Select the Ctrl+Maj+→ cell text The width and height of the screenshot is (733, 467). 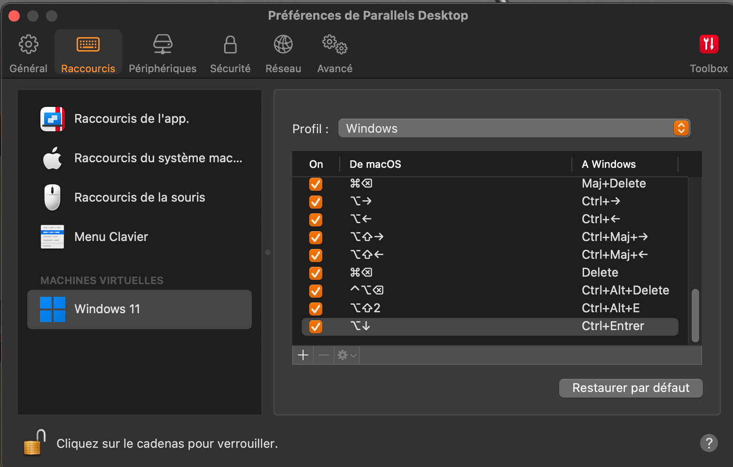coord(615,237)
